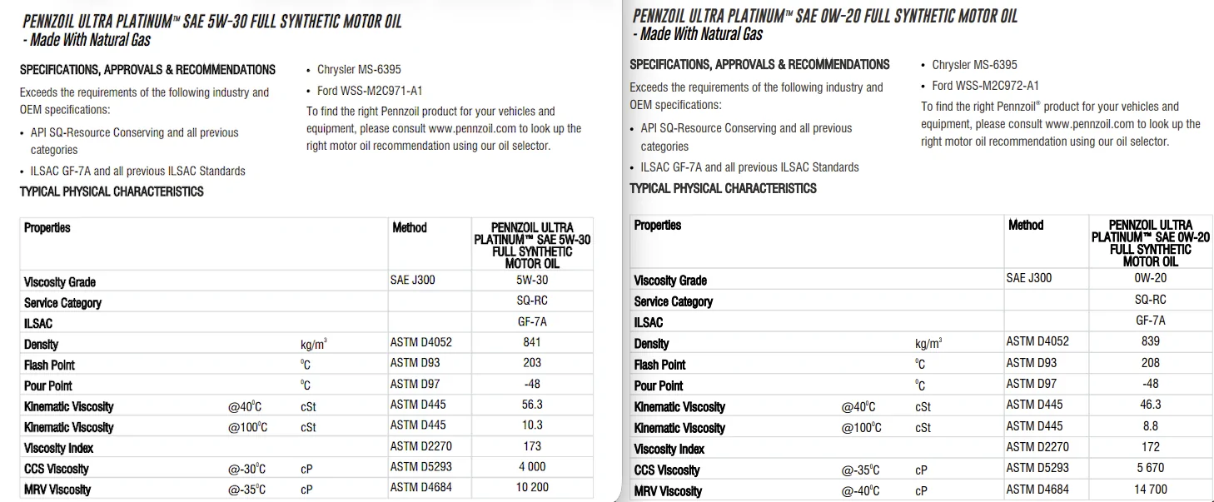Click the Properties column header in the 0W-20 table

click(658, 226)
